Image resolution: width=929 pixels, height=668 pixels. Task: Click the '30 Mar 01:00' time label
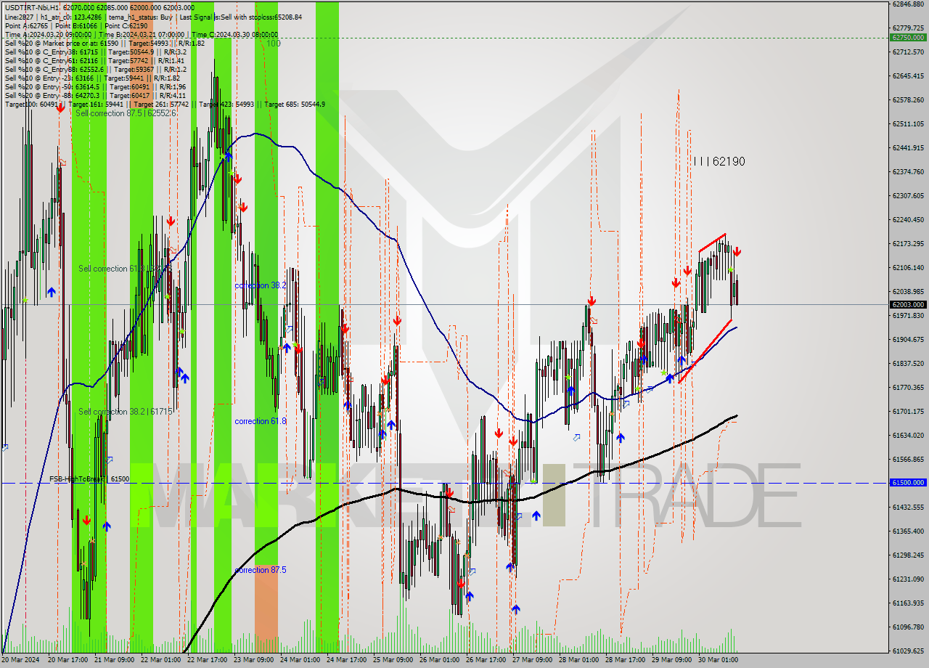pos(719,660)
